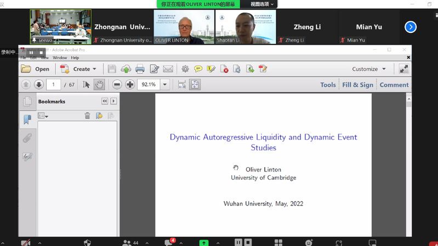Toggle the Hand pan tool

tap(99, 84)
